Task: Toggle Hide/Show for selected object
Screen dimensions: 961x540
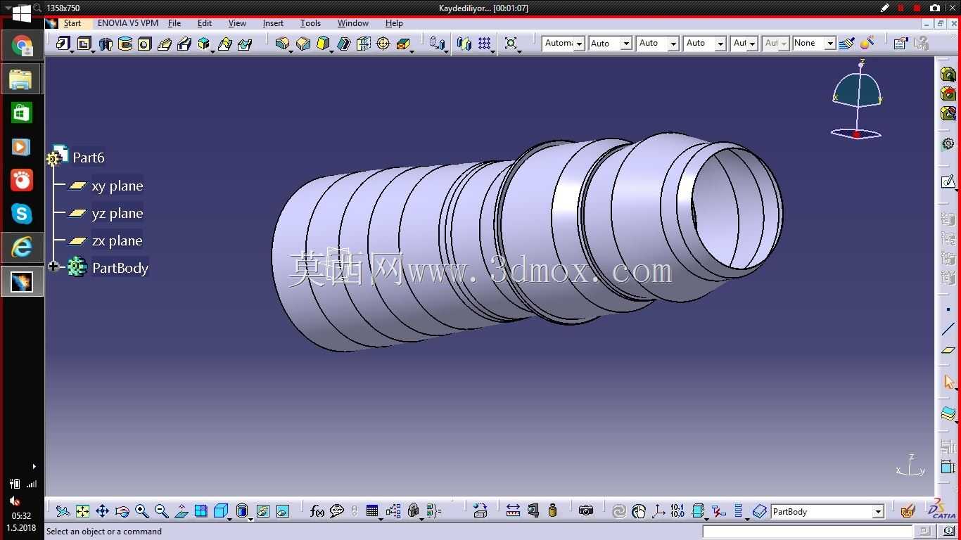Action: pos(262,511)
